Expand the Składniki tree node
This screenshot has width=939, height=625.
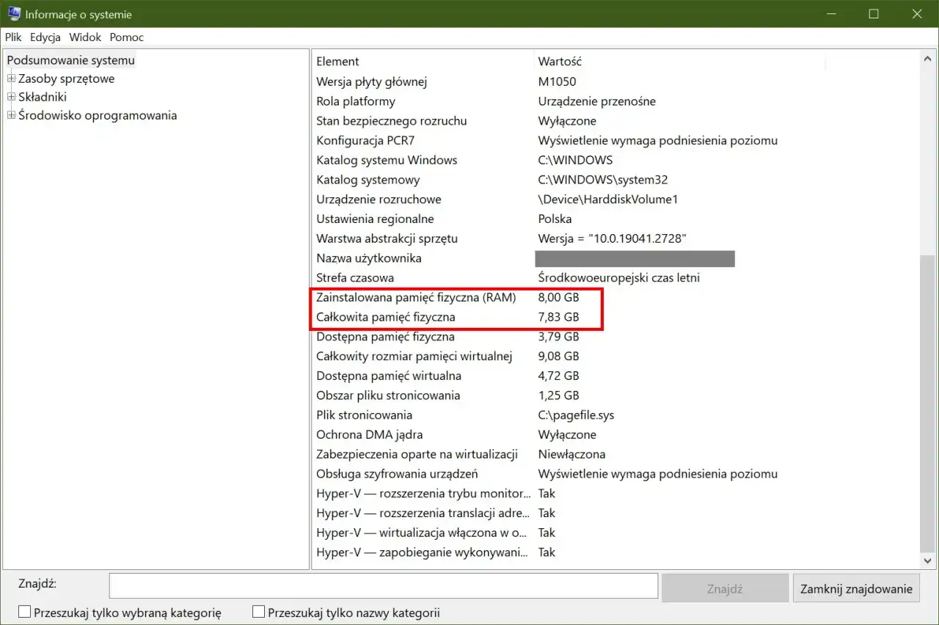(10, 97)
